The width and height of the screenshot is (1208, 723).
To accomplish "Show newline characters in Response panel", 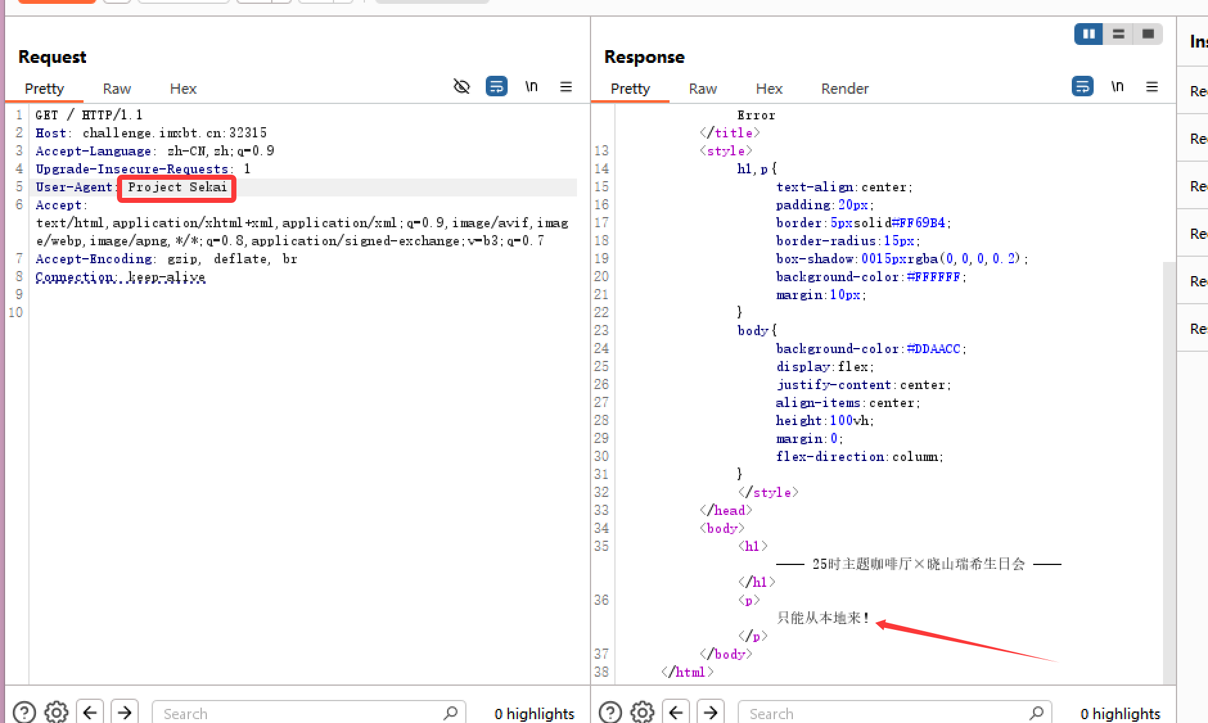I will click(x=1117, y=87).
